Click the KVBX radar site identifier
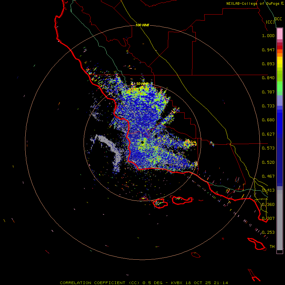Screen dimensions: 285x285 177,283
